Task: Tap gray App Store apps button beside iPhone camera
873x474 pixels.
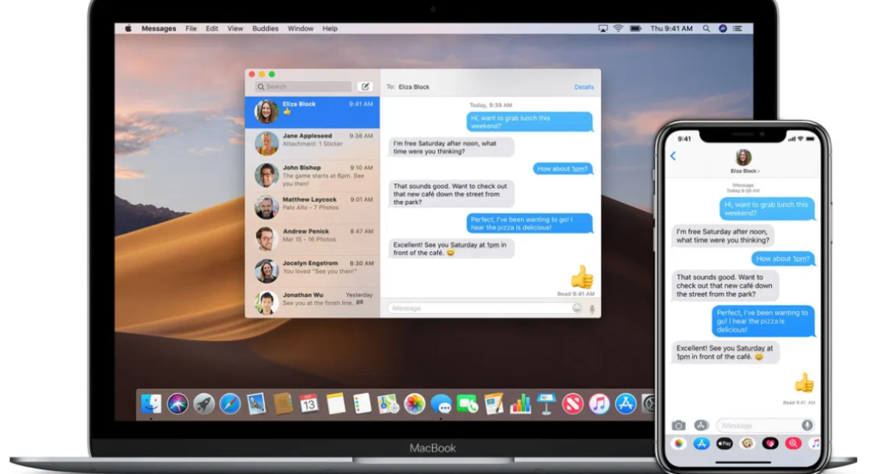Action: pos(701,426)
